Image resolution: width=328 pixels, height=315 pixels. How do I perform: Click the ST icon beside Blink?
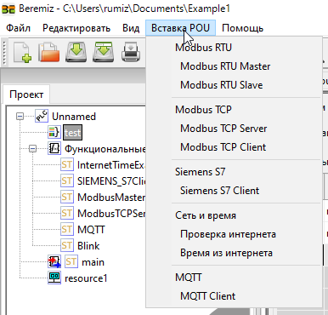pos(67,245)
